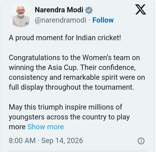The height and width of the screenshot is (152, 156).
Task: Select the Sep 14, 2026 date
Action: (x=62, y=141)
